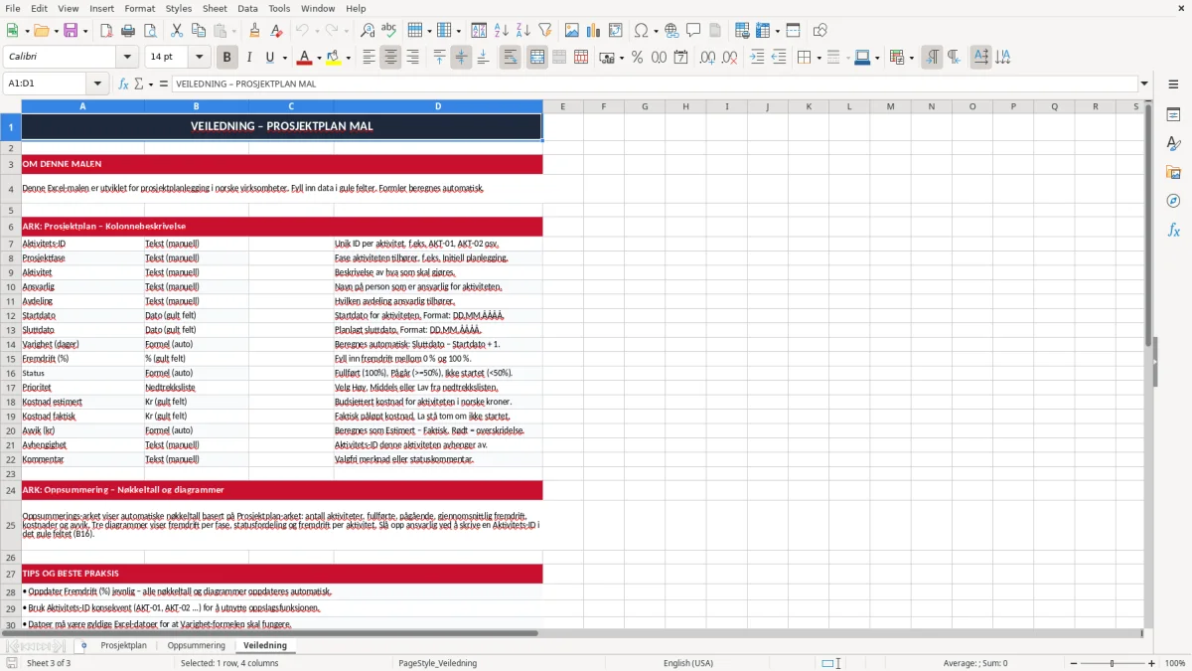Toggle Merge and Center cells
1192x671 pixels.
pos(537,58)
